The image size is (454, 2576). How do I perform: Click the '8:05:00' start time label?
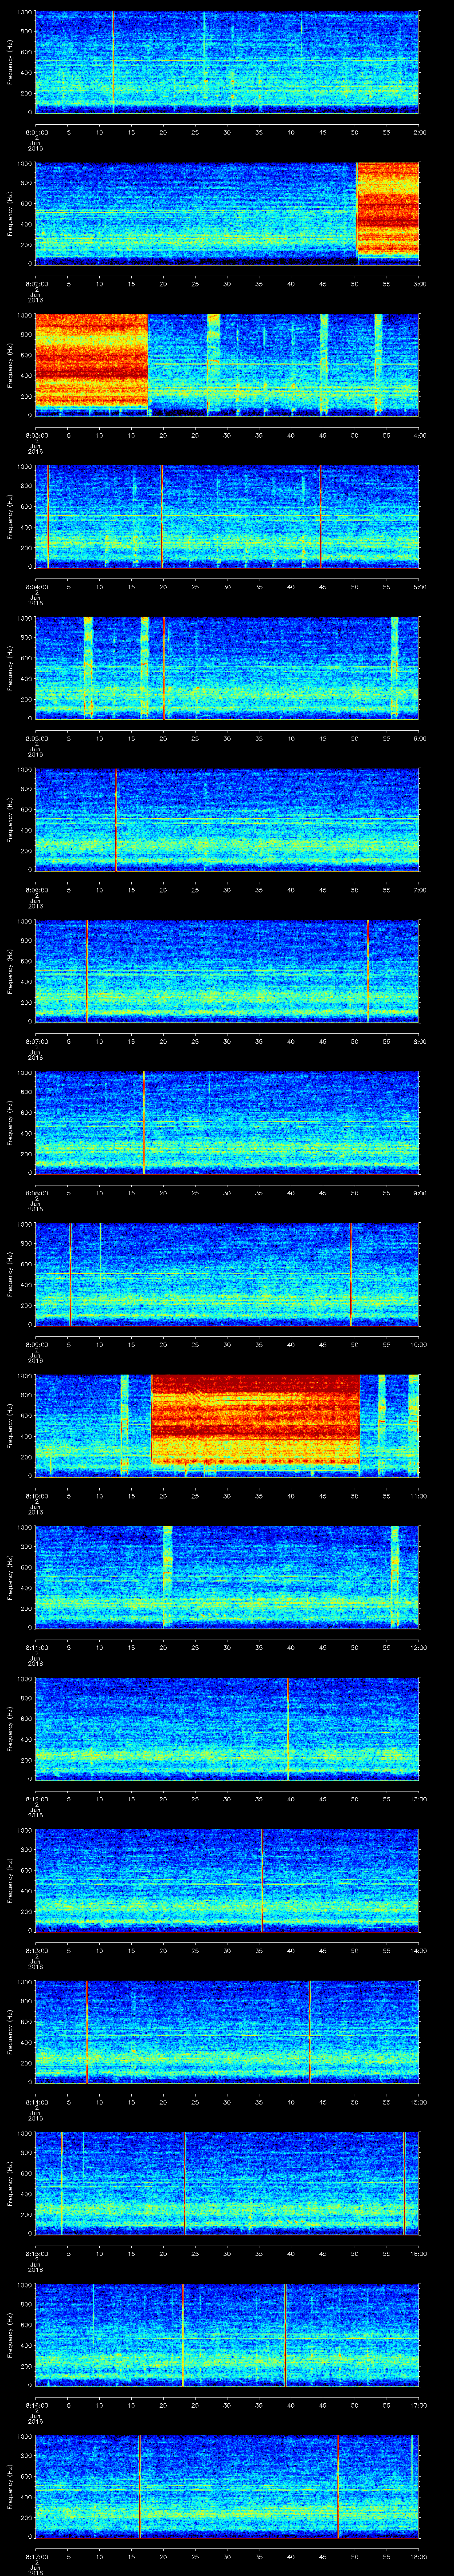click(36, 737)
